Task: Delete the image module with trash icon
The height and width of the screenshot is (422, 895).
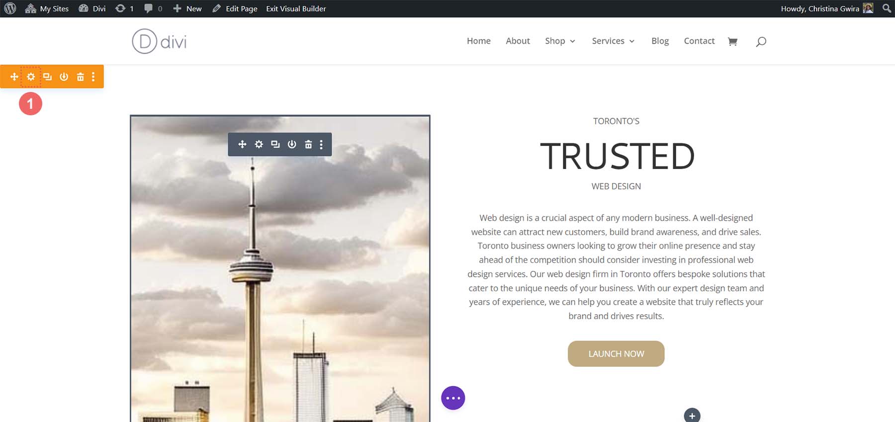Action: [x=308, y=144]
